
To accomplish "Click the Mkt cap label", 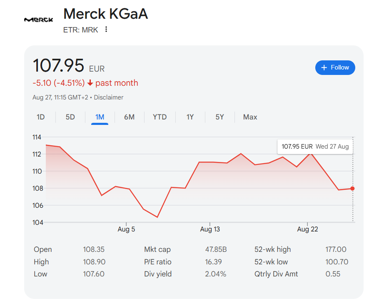I will point(157,249).
